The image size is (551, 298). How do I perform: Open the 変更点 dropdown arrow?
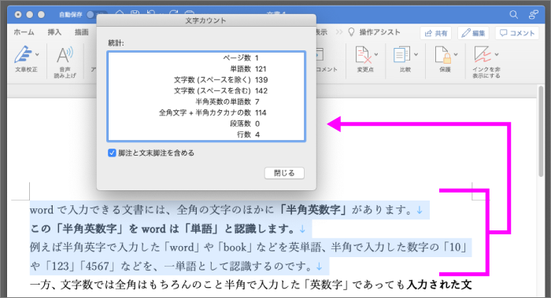coord(376,54)
